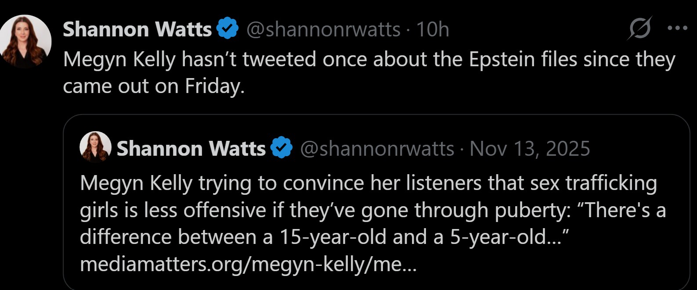Open the "10h" timestamp link
This screenshot has height=290, width=697.
[433, 29]
